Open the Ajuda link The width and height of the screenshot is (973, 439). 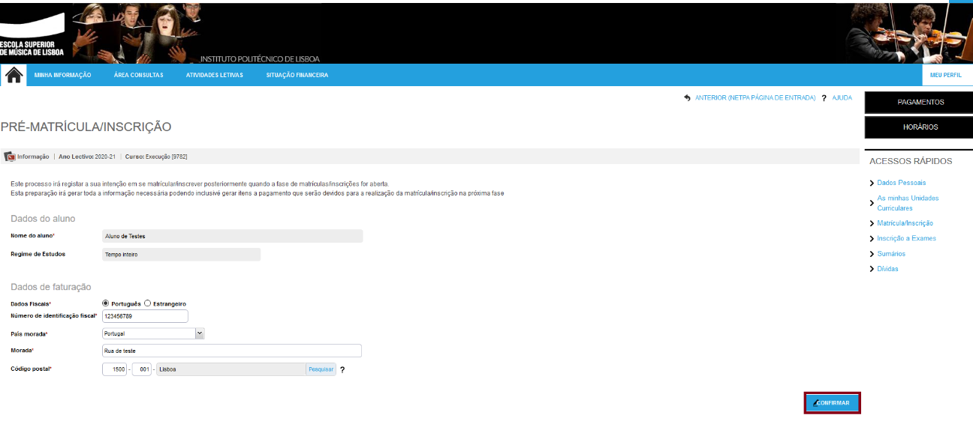(x=842, y=98)
